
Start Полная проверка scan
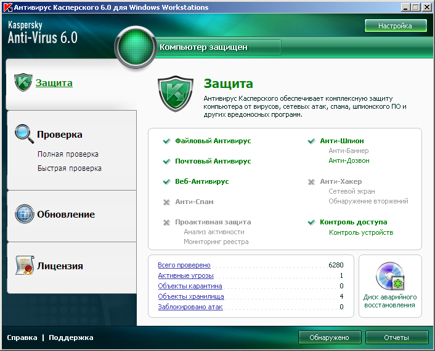tap(68, 154)
